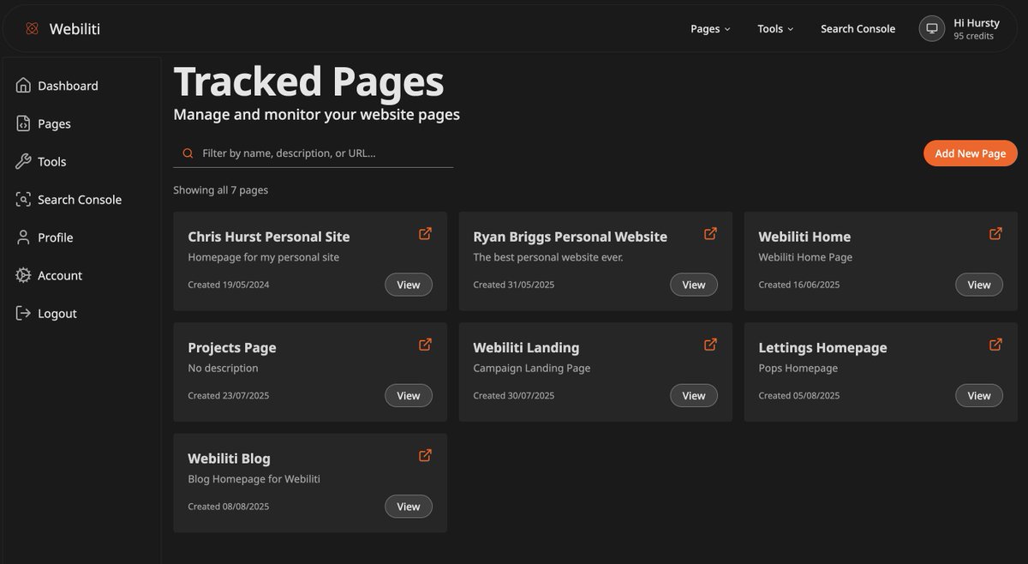Click the Search Console scan icon in sidebar
Image resolution: width=1028 pixels, height=564 pixels.
tap(23, 200)
